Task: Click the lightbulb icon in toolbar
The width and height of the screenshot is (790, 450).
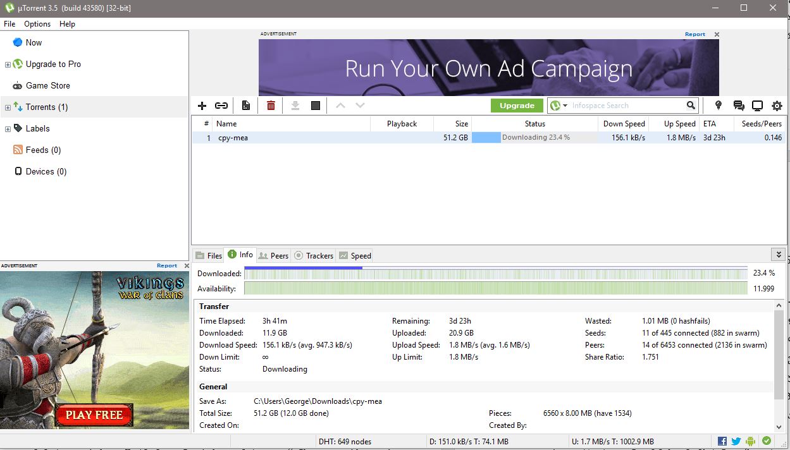Action: click(719, 106)
